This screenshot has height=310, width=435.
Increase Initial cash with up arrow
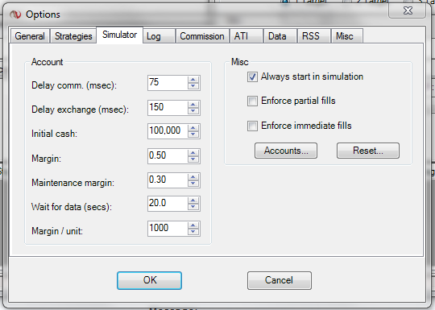point(193,127)
